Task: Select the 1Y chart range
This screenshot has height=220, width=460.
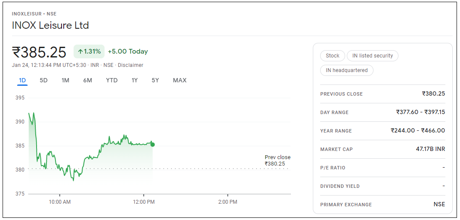Action: (x=135, y=80)
